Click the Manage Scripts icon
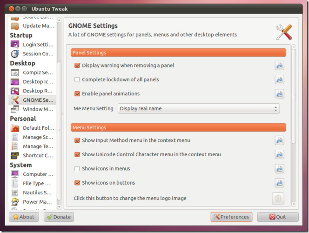Viewport: 309px width, 233px height. click(15, 137)
